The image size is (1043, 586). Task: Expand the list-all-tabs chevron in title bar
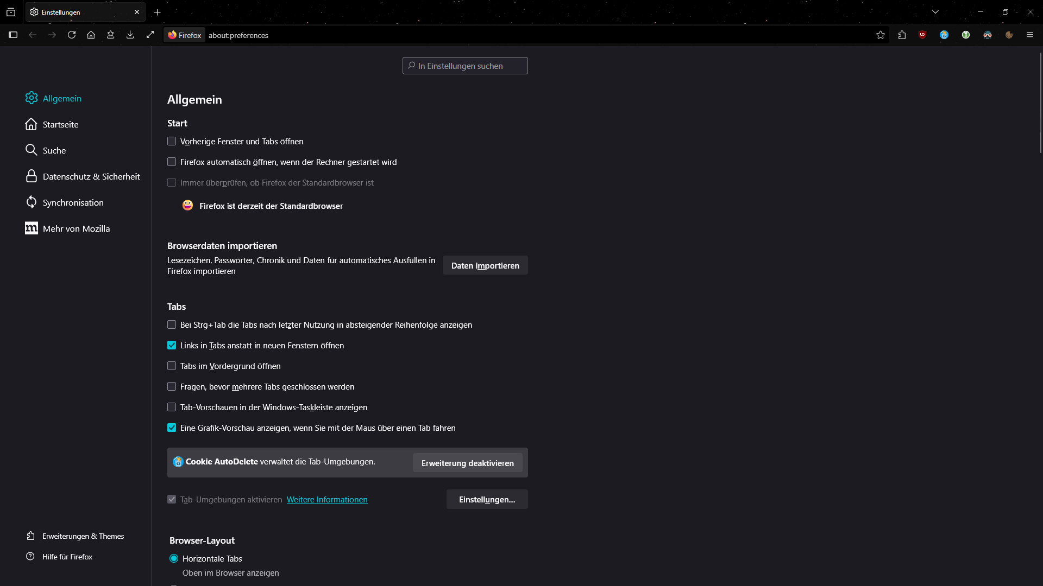(935, 12)
